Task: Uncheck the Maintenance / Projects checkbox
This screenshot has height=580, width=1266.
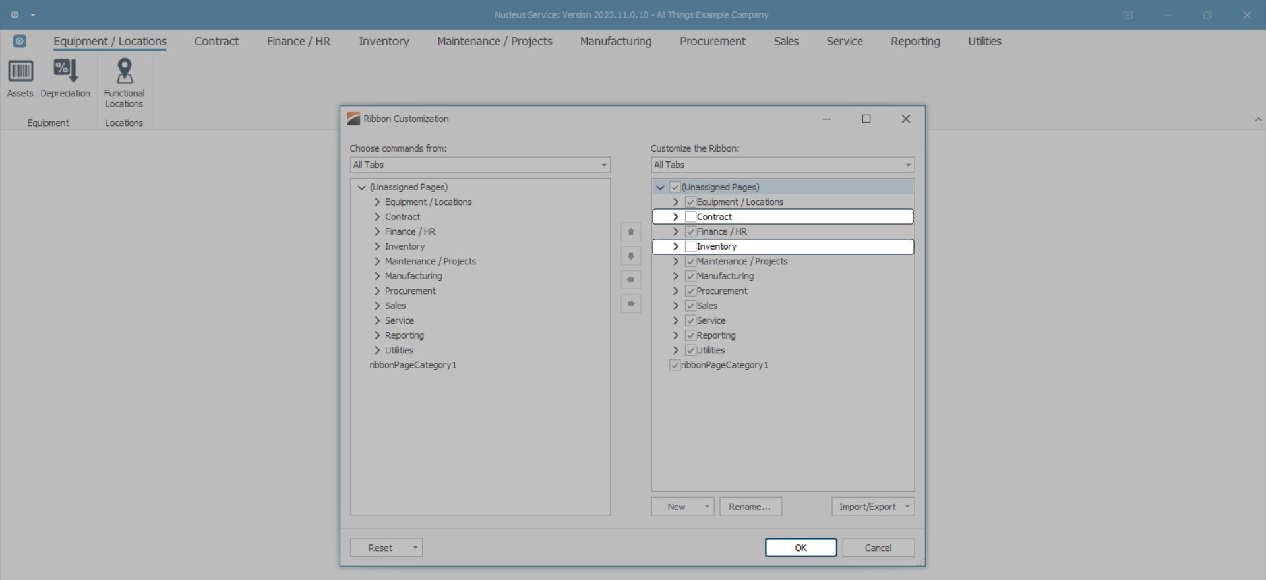Action: point(690,262)
